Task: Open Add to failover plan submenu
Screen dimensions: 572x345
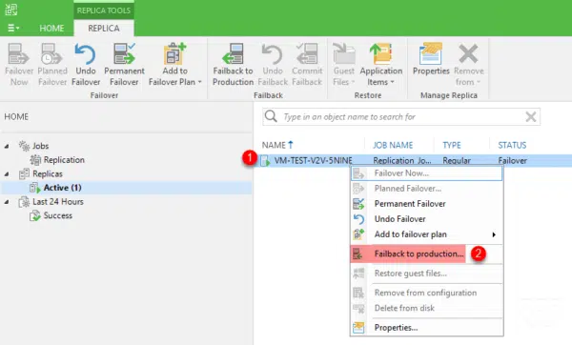Action: pyautogui.click(x=426, y=234)
